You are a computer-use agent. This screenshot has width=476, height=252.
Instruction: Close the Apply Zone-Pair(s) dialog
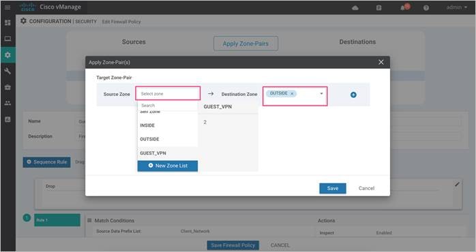[381, 62]
